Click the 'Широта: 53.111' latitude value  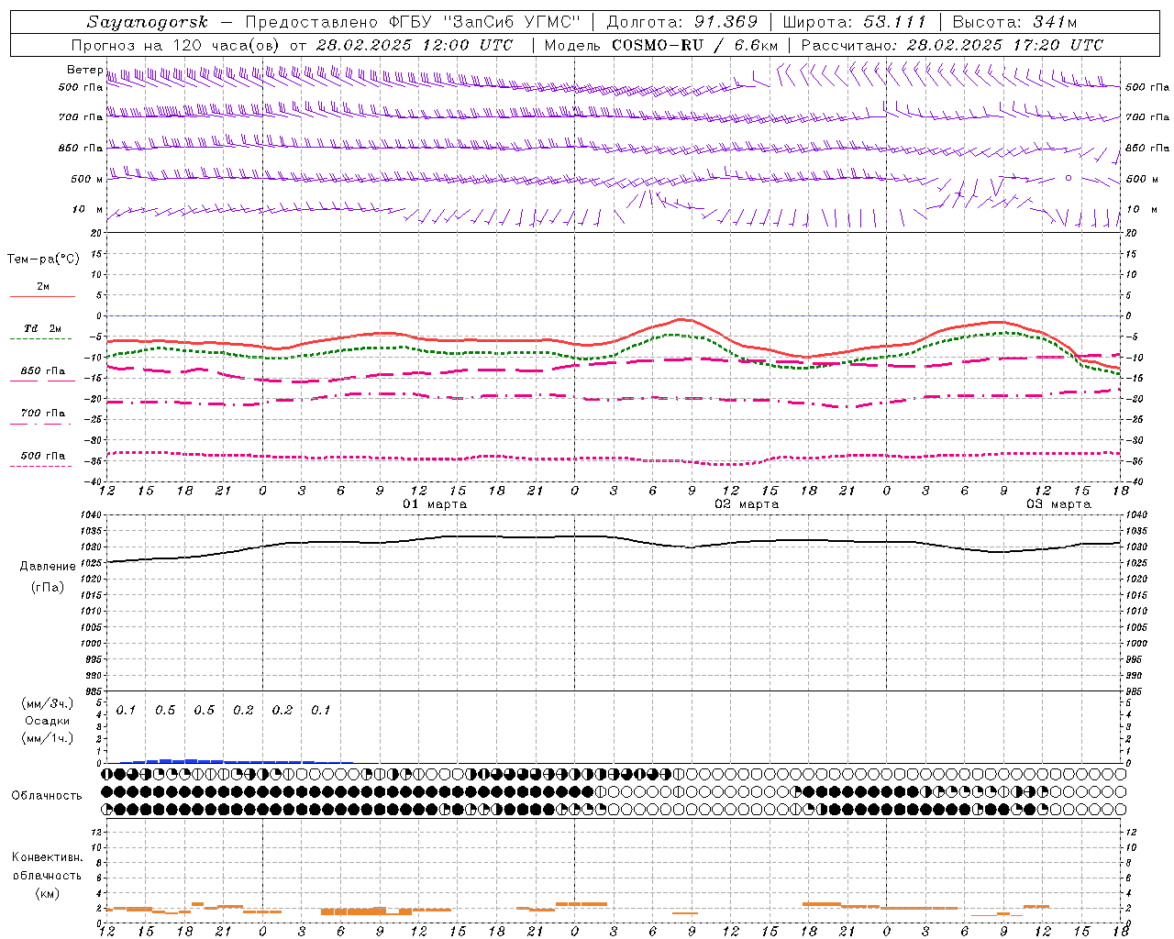click(855, 22)
